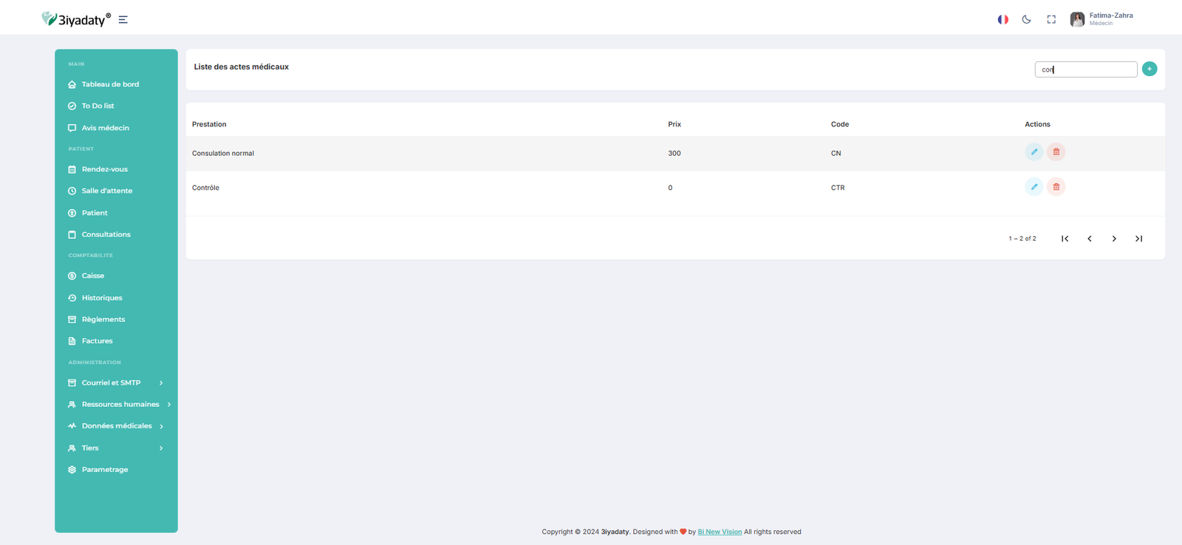Go to the last page of results
Screen dimensions: 1182x545
(1138, 239)
